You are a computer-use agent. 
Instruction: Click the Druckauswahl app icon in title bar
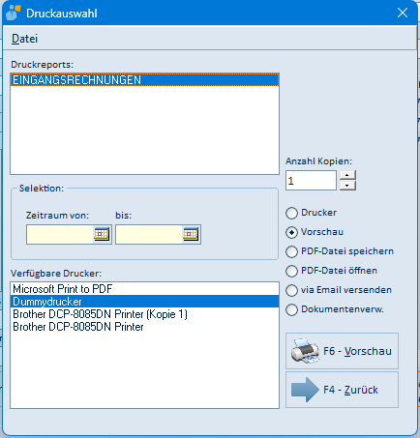click(x=14, y=14)
